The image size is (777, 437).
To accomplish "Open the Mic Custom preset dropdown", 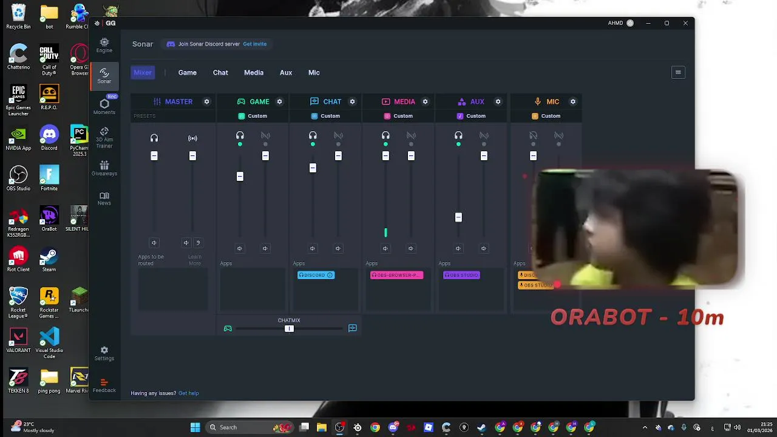I will tap(546, 116).
